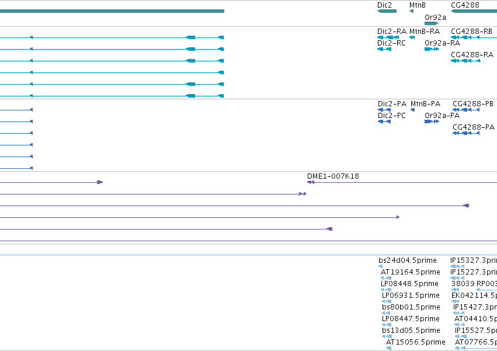Open the bs80b01.5prime EST label
The image size is (497, 351).
pyautogui.click(x=411, y=308)
